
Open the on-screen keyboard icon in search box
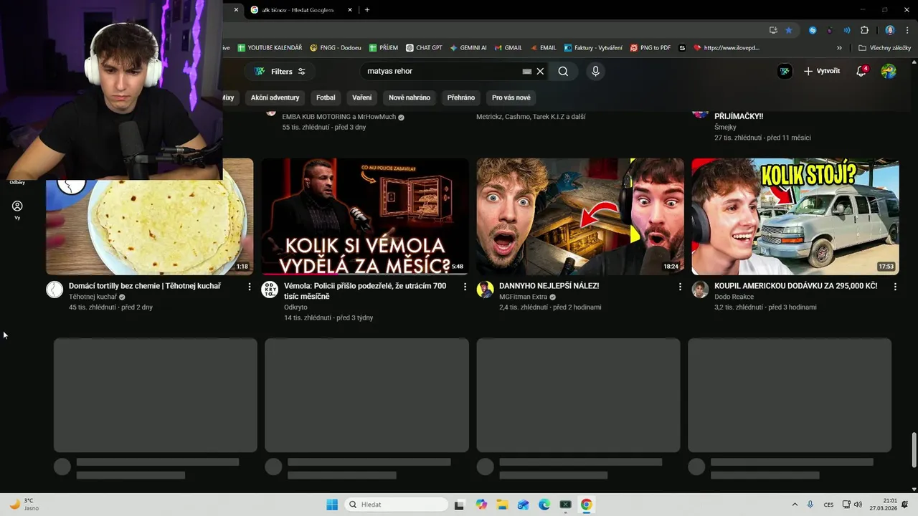point(527,71)
